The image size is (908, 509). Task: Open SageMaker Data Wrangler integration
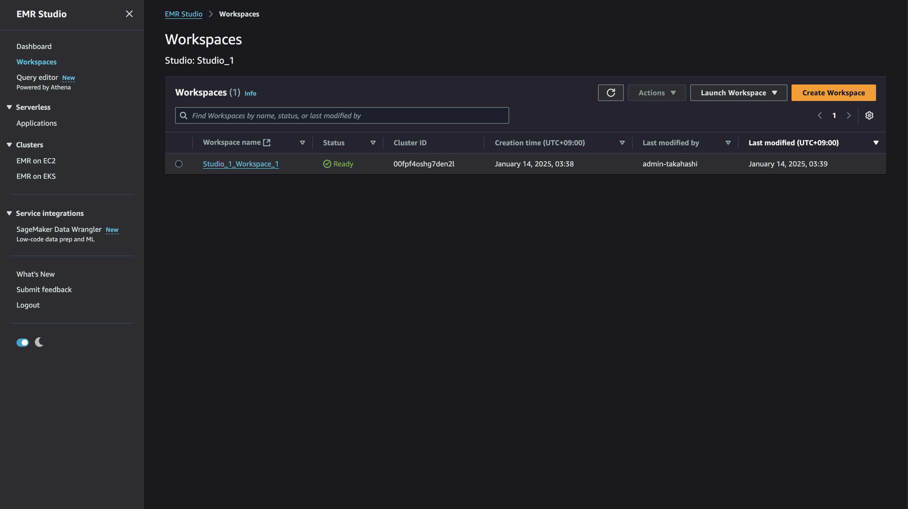(59, 229)
